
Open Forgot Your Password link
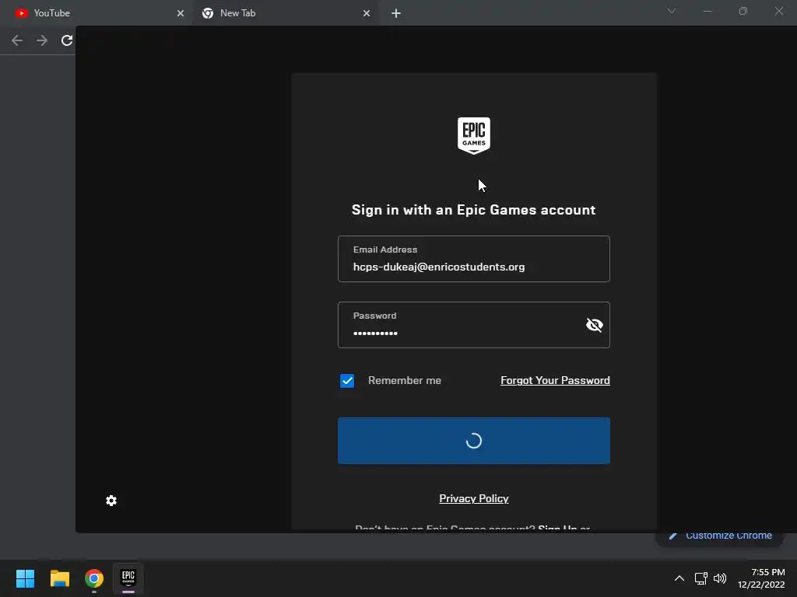tap(555, 380)
